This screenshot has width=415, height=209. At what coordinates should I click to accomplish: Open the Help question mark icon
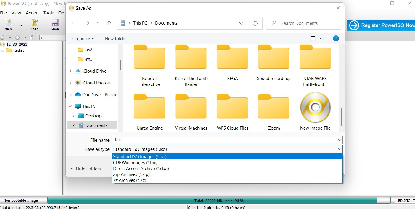coord(336,38)
